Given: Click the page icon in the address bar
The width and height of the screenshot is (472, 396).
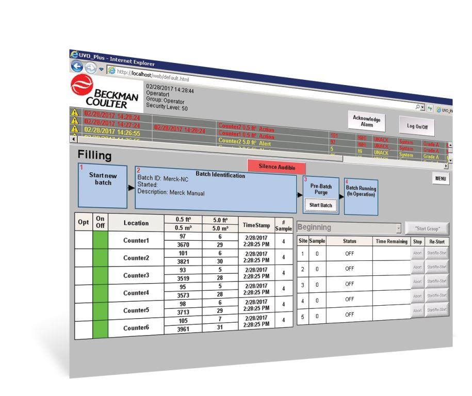Looking at the screenshot, I should (111, 71).
